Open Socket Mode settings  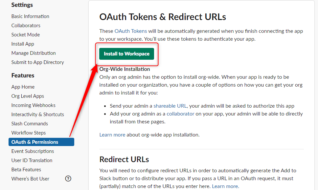(x=26, y=35)
